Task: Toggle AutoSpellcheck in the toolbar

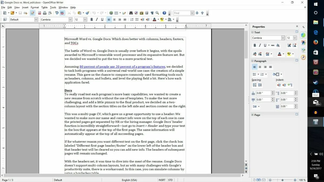Action: [62, 13]
